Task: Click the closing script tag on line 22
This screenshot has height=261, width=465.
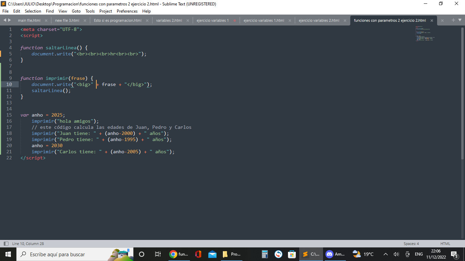Action: pos(33,158)
